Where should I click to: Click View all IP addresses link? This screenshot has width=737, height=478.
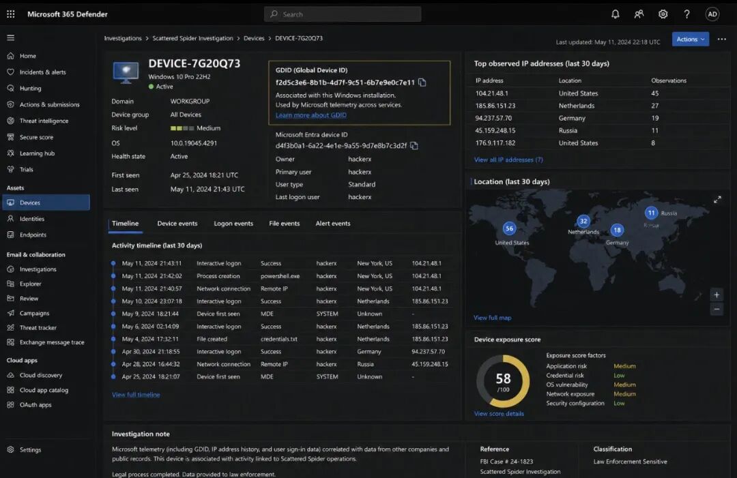point(508,160)
